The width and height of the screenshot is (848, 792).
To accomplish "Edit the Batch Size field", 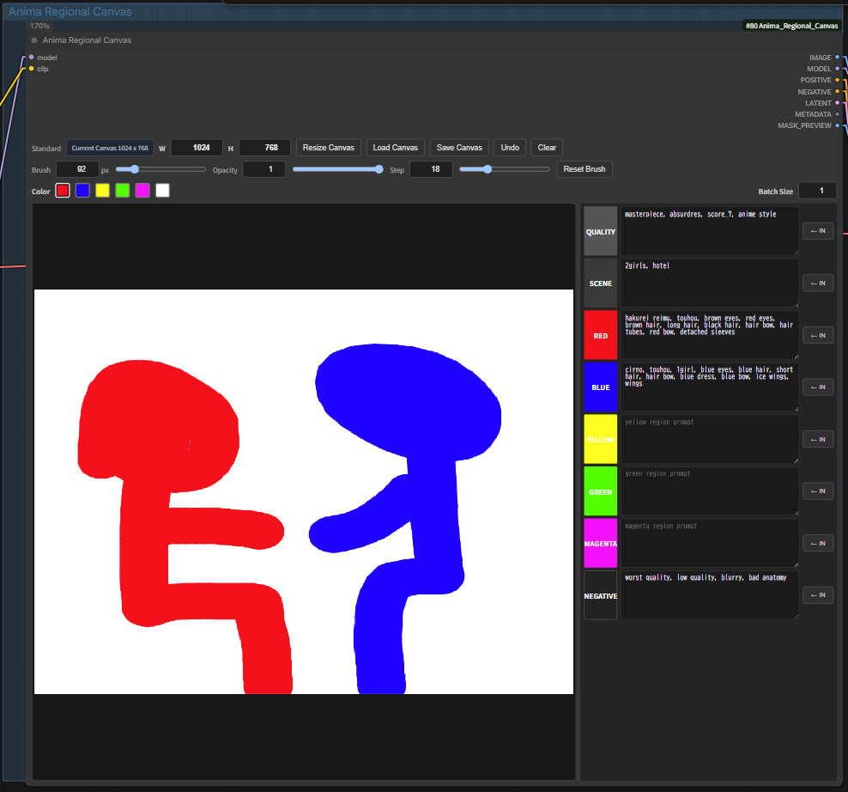I will 818,191.
